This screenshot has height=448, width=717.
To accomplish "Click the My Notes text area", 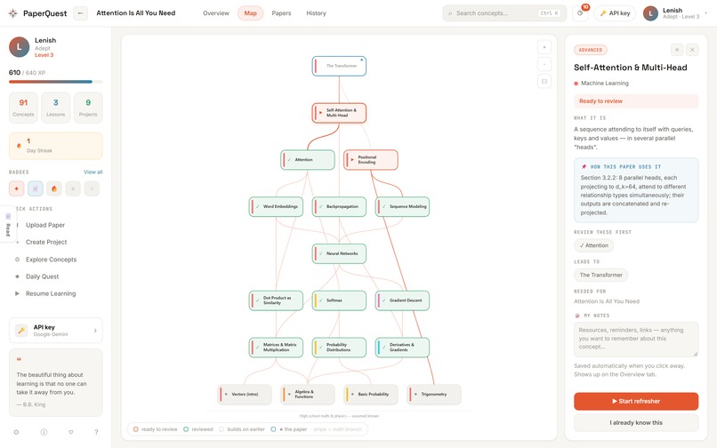I will coord(636,340).
